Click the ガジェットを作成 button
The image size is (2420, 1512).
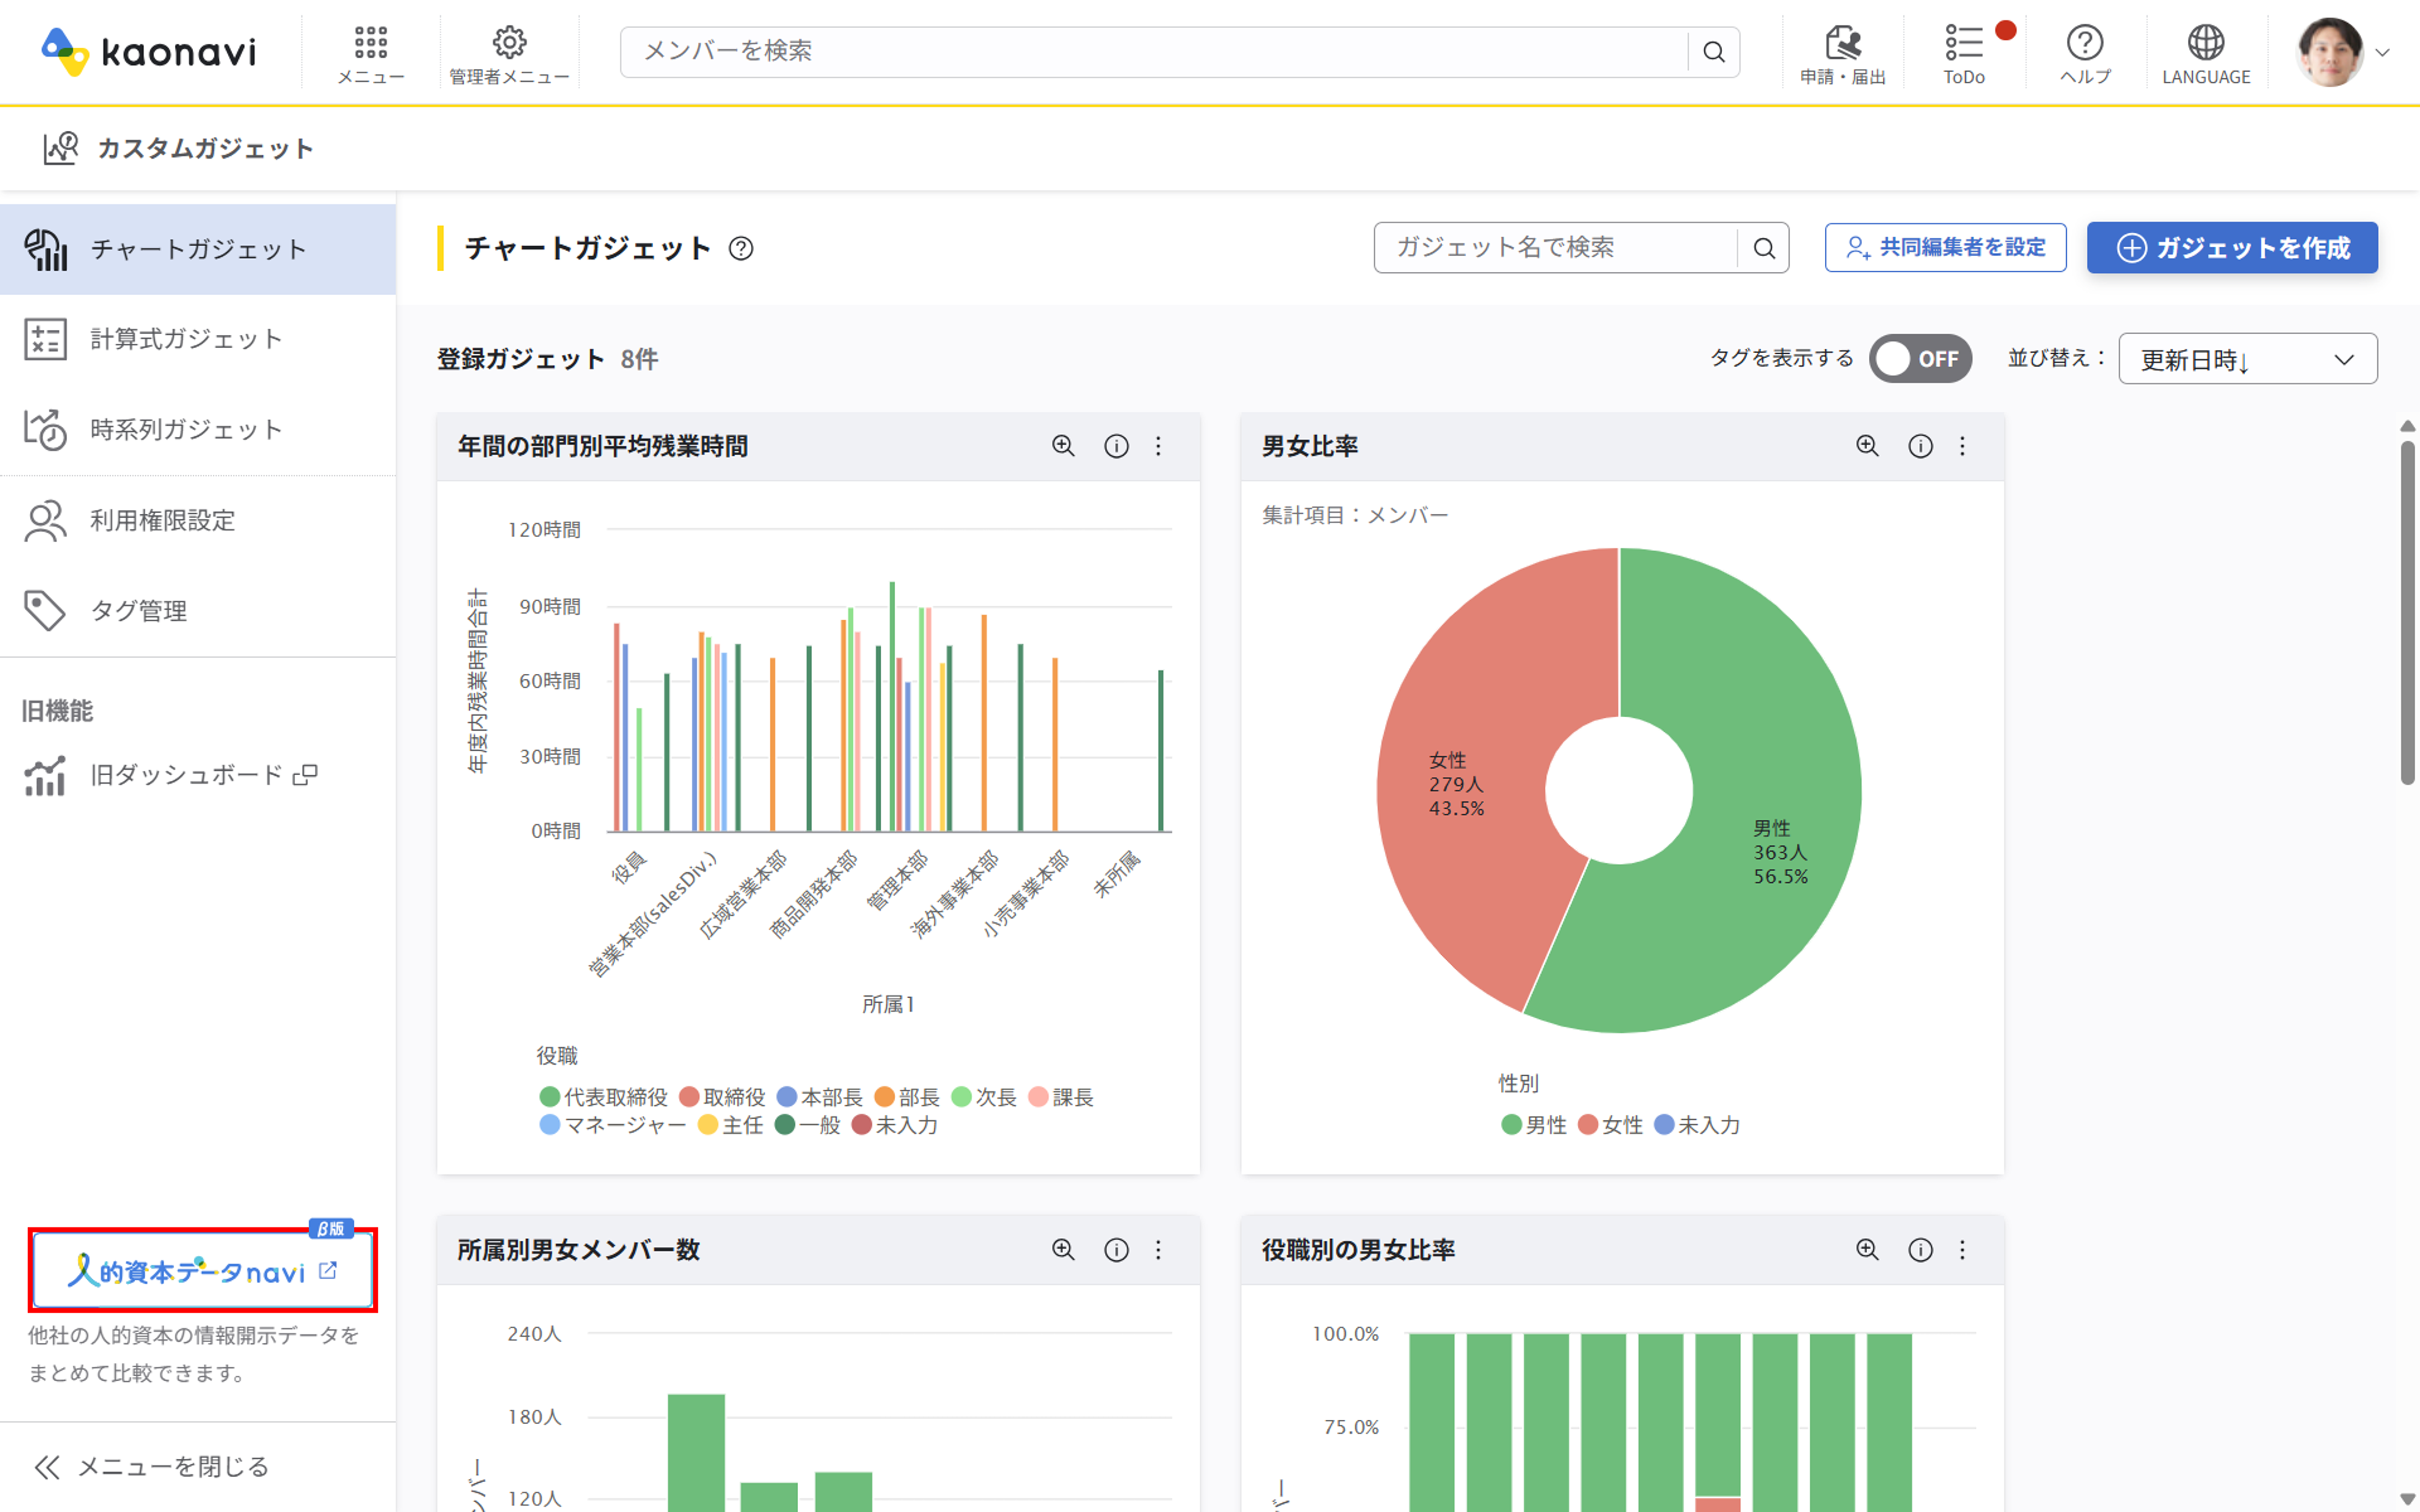click(2232, 248)
